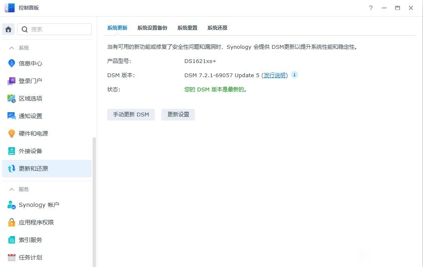Viewport: 423px width, 267px height.
Task: Click the DSM 7.2.1-69057 Update 5 text
Action: (x=222, y=75)
